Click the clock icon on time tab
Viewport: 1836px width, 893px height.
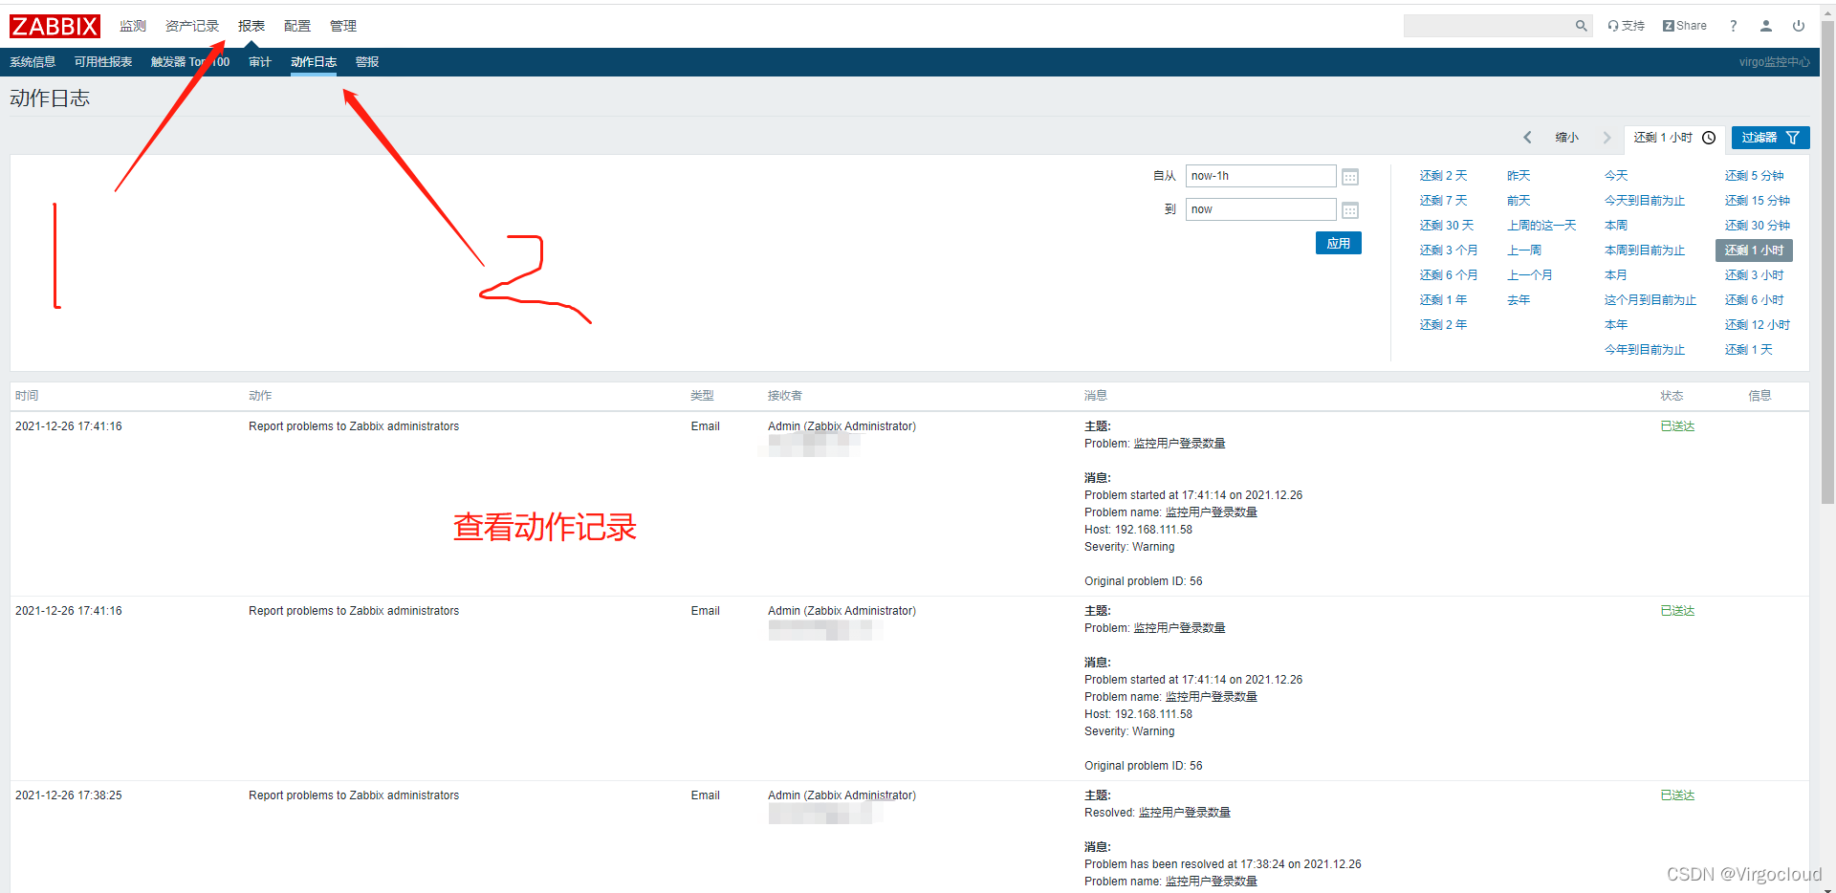pyautogui.click(x=1709, y=138)
